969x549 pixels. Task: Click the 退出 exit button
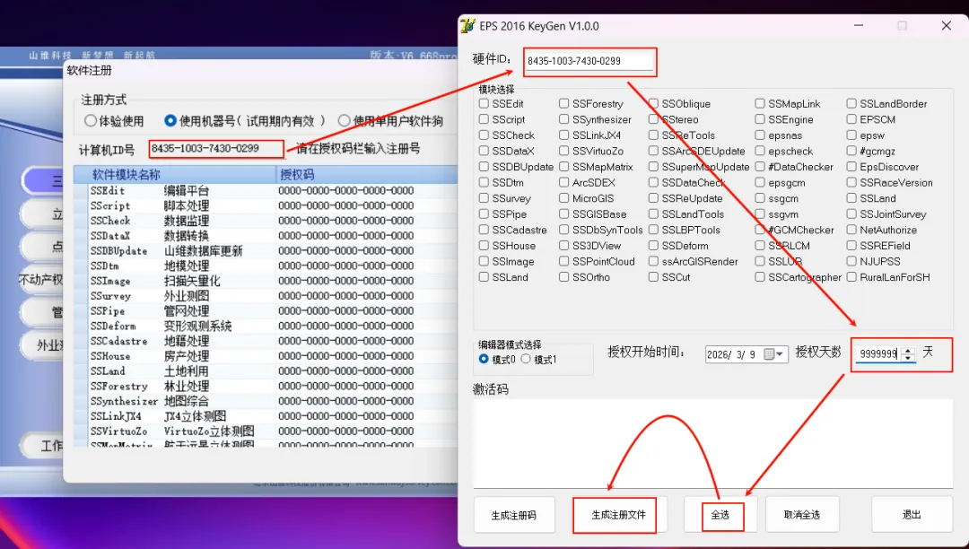tap(912, 514)
